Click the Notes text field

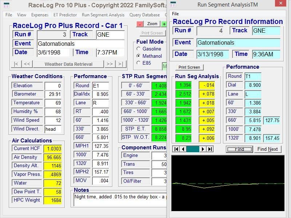pyautogui.click(x=120, y=202)
